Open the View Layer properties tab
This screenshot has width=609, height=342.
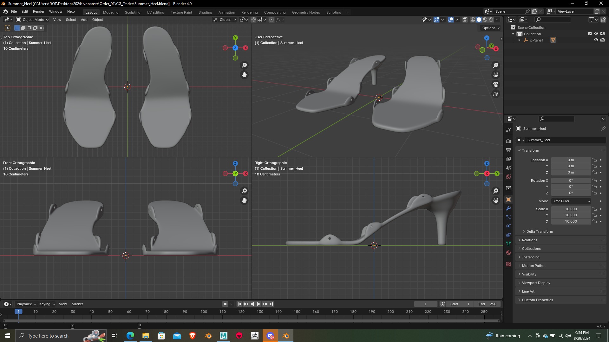point(508,159)
